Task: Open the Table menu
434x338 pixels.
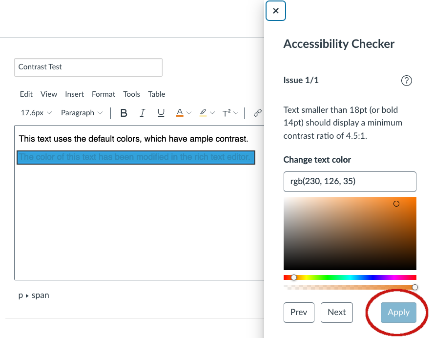Action: [157, 94]
